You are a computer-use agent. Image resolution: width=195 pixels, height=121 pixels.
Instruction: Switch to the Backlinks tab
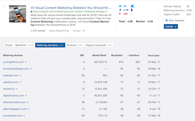pyautogui.click(x=25, y=45)
